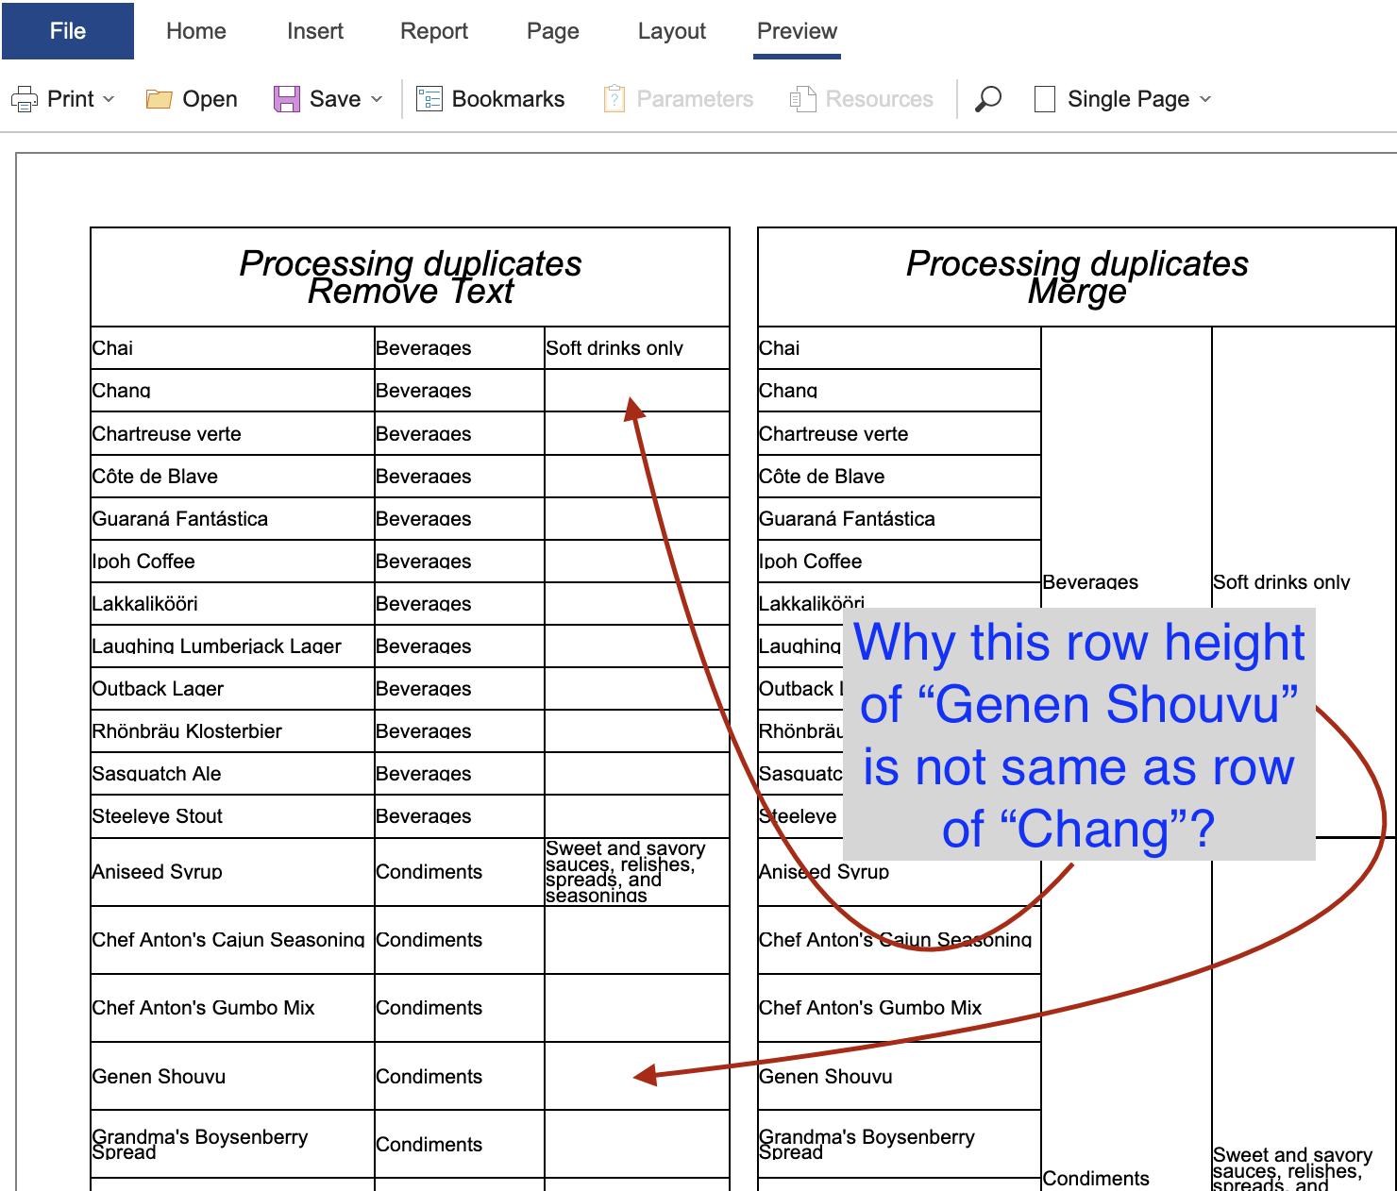Image resolution: width=1397 pixels, height=1191 pixels.
Task: Click the printer icon in toolbar
Action: pos(25,99)
